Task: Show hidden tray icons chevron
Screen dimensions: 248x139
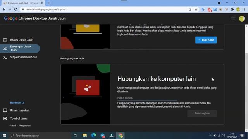Action: [210, 136]
